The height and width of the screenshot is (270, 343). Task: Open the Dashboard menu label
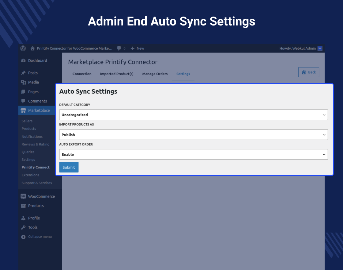tap(37, 61)
